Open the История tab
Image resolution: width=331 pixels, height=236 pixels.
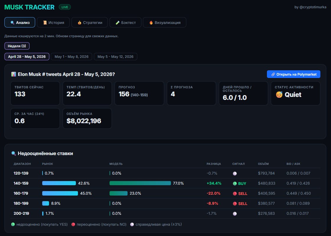(x=53, y=22)
